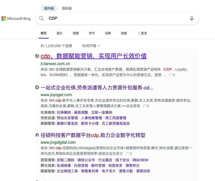Open www.joyoget.com URL link
Screen dimensions: 215x181
[56, 95]
